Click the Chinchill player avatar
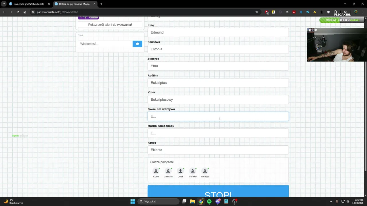 168,171
